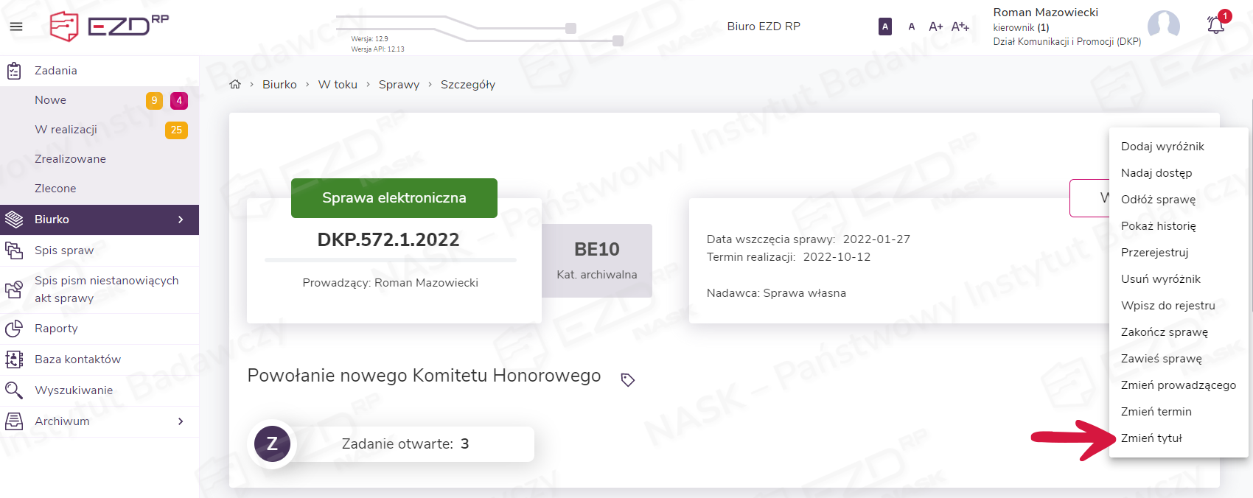Click the Baza kontaktów icon
The width and height of the screenshot is (1253, 498).
[14, 360]
